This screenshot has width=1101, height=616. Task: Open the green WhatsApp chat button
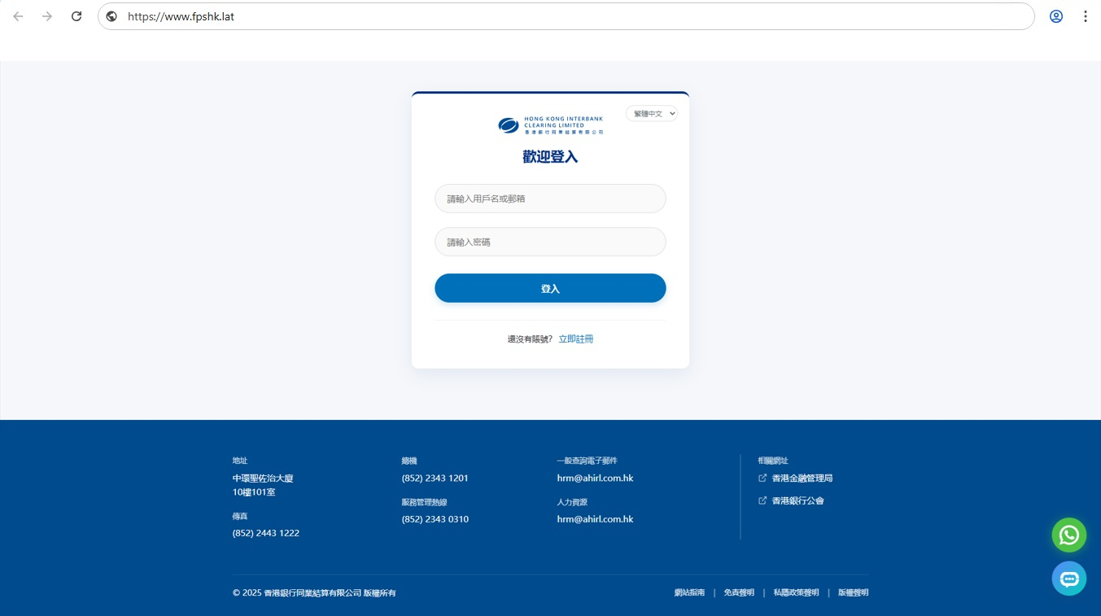[x=1068, y=535]
